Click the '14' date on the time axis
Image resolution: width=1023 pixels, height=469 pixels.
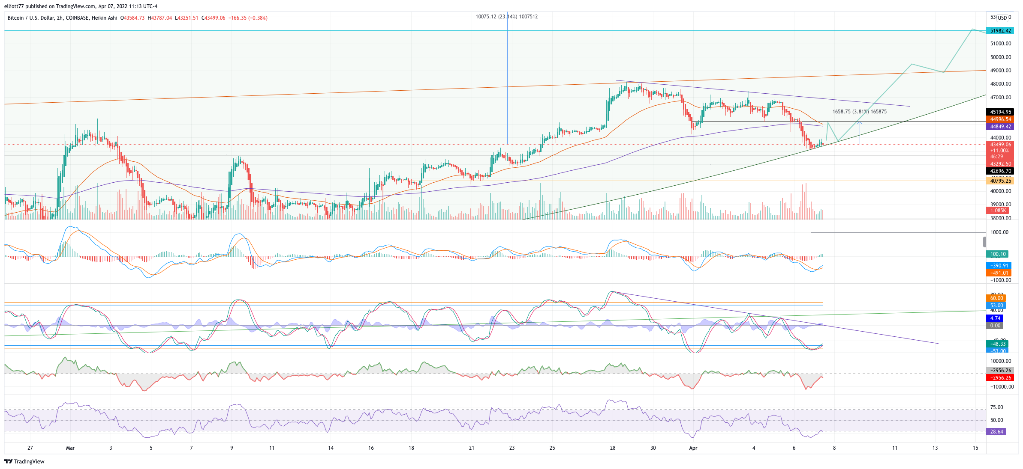[331, 448]
